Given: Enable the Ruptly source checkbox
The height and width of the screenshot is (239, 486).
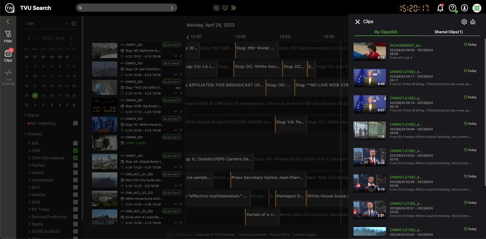Looking at the screenshot, I should 75,224.
